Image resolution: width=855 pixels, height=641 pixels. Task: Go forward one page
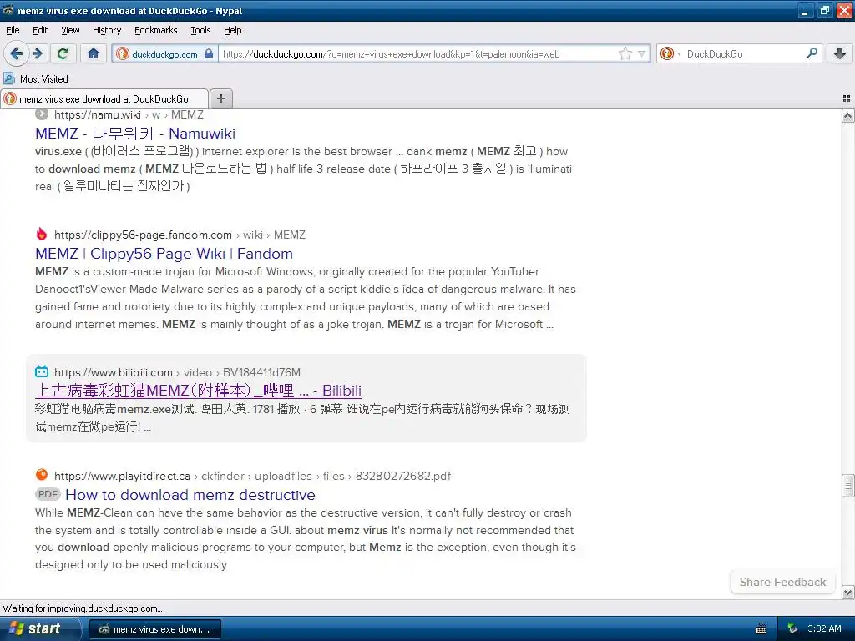38,53
